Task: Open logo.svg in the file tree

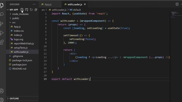Action: tap(18, 39)
